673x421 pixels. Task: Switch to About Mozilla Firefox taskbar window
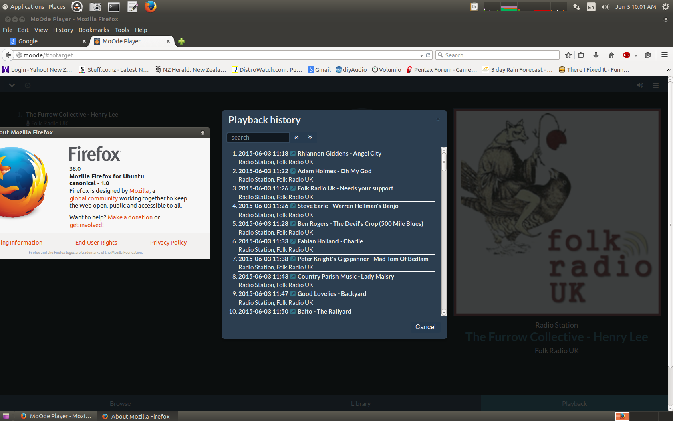(x=137, y=416)
